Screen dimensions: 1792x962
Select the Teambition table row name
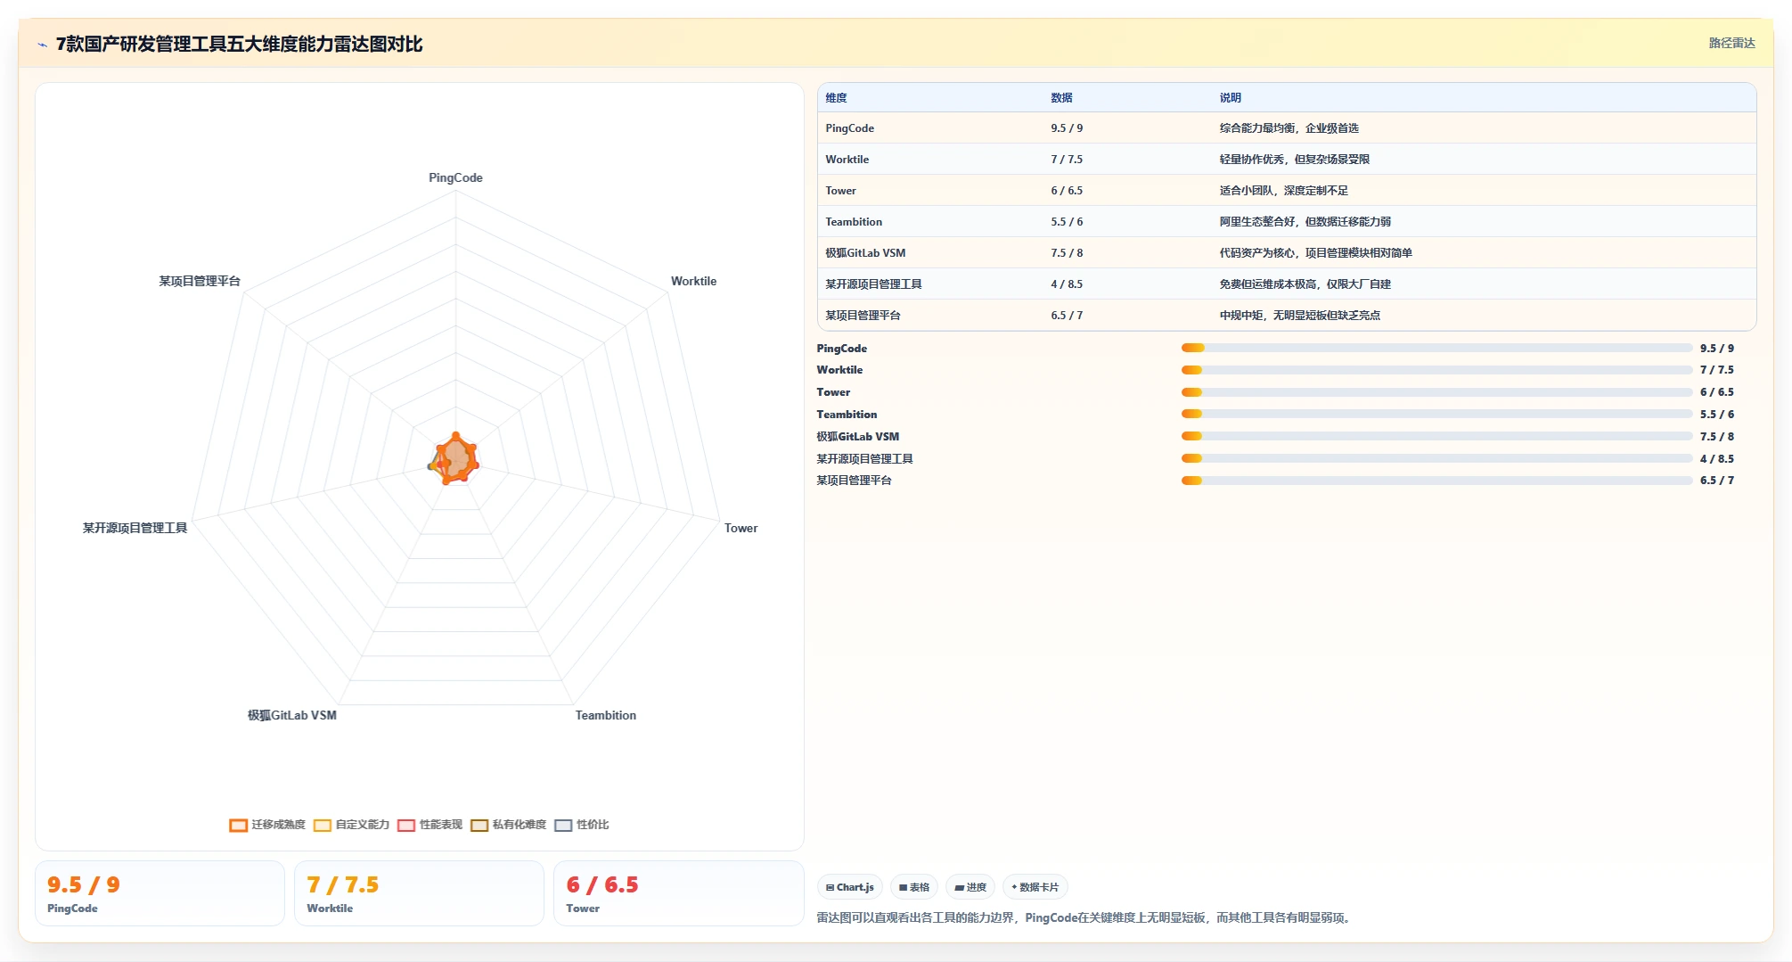(x=854, y=222)
